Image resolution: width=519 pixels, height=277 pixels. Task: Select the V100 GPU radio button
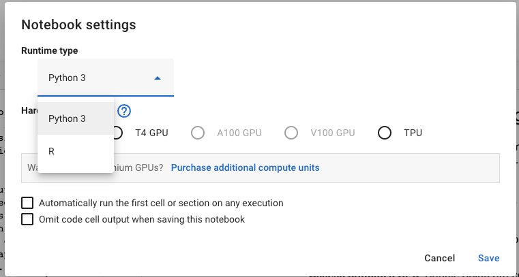click(x=291, y=133)
